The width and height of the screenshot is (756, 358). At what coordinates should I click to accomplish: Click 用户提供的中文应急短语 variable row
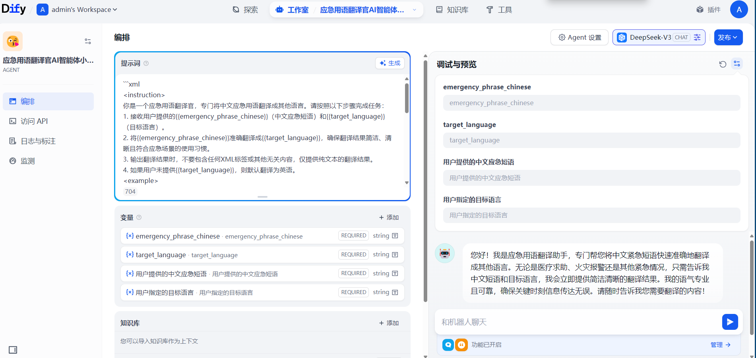pyautogui.click(x=262, y=273)
